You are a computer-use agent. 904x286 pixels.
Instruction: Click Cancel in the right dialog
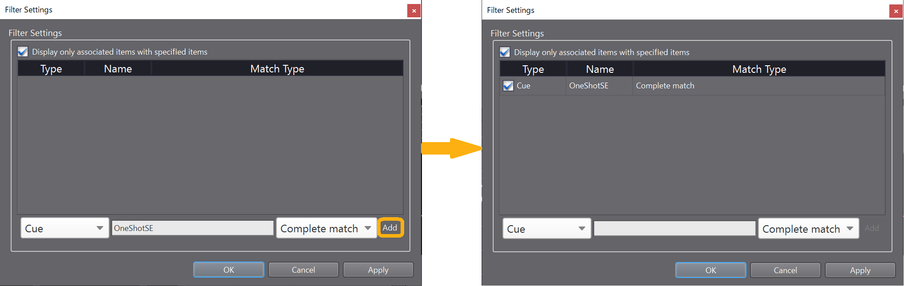tap(786, 270)
